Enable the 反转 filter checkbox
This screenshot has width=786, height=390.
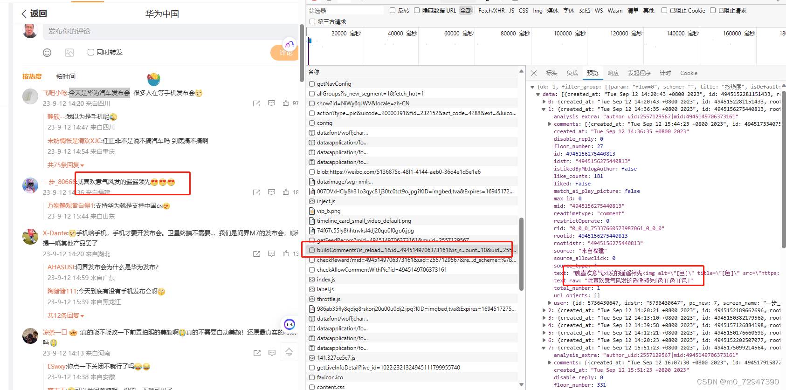[x=393, y=10]
